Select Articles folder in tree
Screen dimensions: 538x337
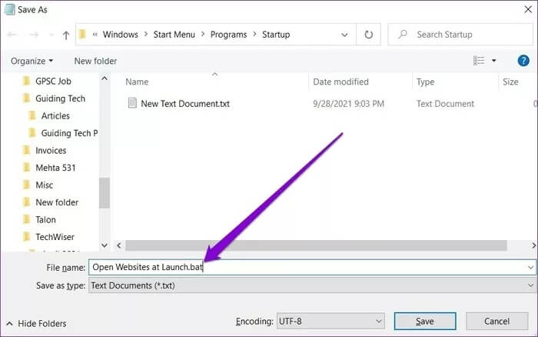pyautogui.click(x=55, y=115)
